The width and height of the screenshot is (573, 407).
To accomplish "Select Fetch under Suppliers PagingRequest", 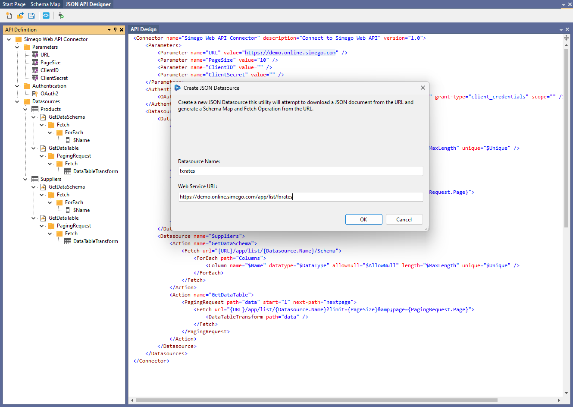I will pos(71,233).
